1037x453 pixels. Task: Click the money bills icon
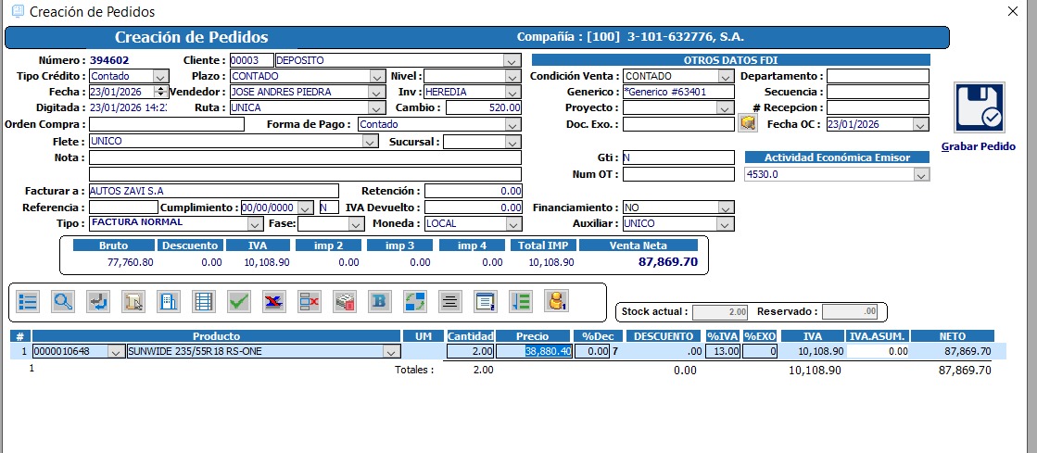344,302
